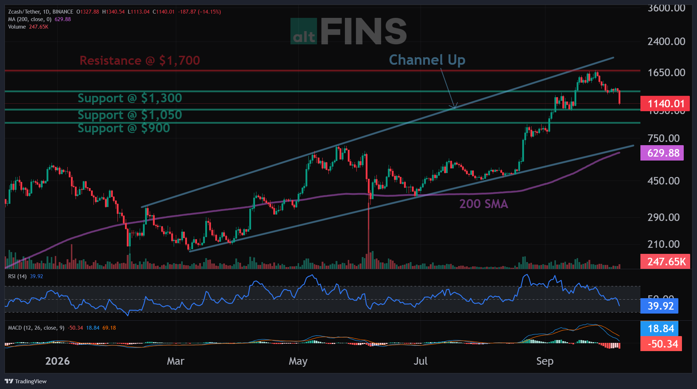697x389 pixels.
Task: Click the 290.00 price axis tick
Action: pyautogui.click(x=663, y=217)
